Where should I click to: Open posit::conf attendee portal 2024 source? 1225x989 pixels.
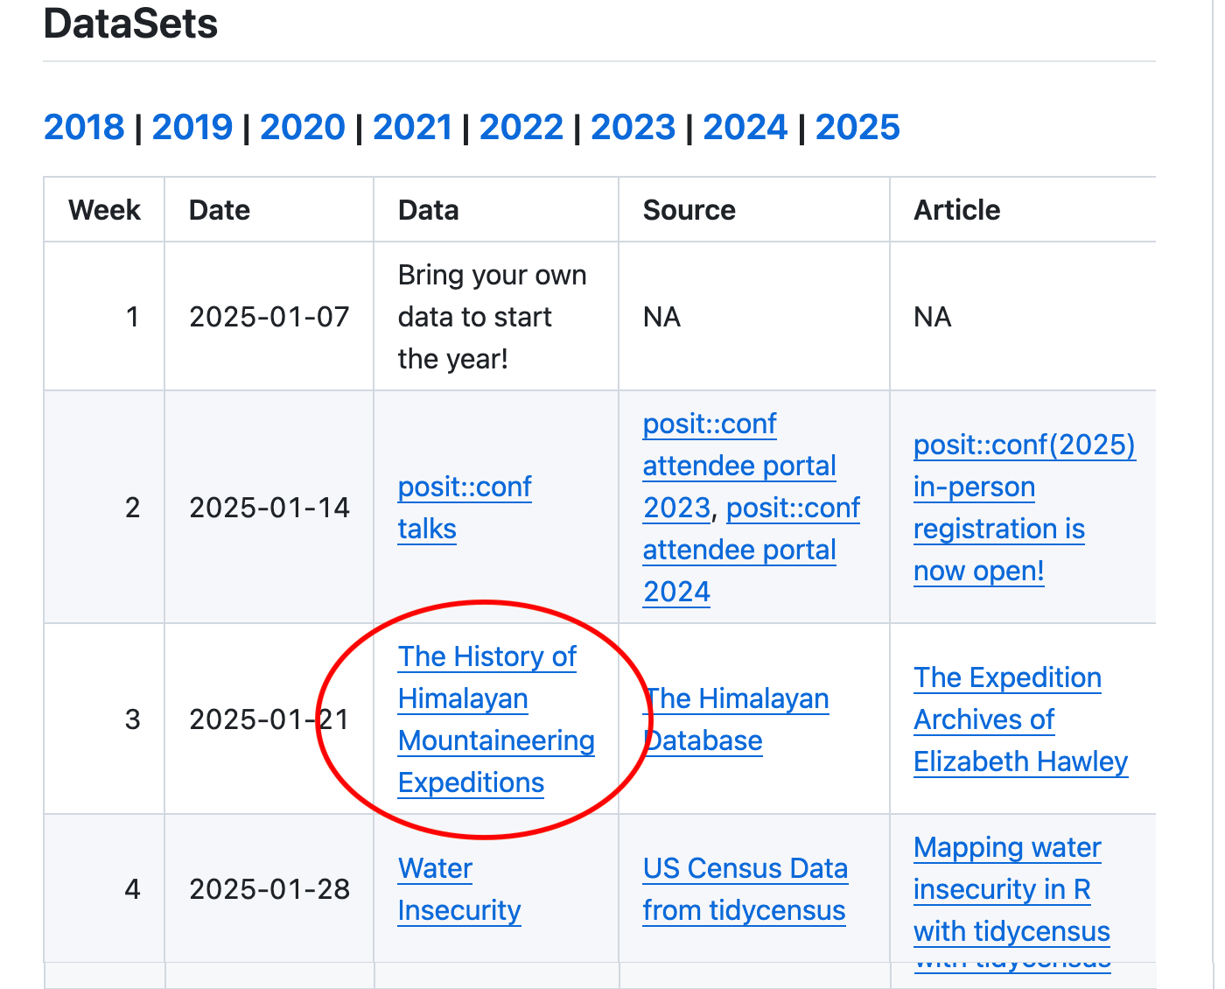738,551
